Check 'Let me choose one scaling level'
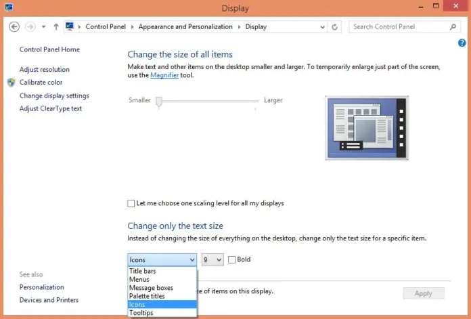Image resolution: width=471 pixels, height=319 pixels. [x=131, y=203]
